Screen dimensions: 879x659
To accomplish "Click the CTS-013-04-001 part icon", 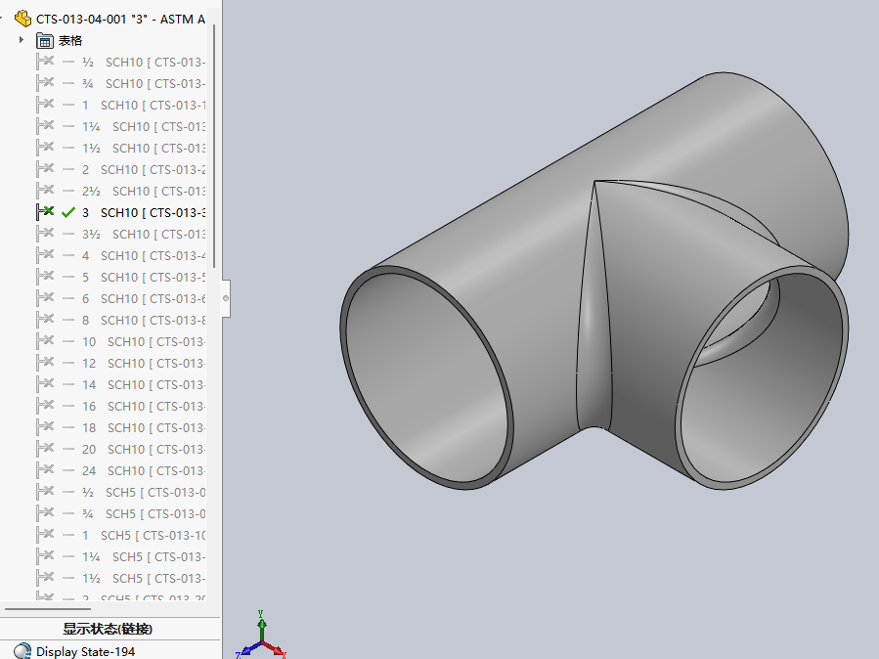I will (23, 19).
